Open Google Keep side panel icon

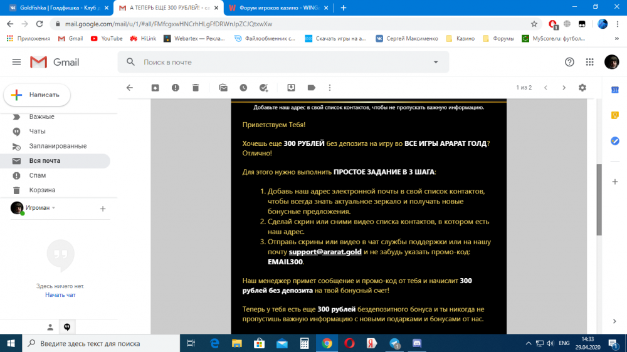point(615,115)
